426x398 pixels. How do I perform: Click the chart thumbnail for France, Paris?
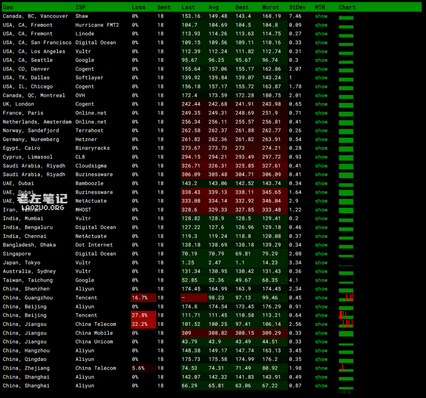coord(346,113)
